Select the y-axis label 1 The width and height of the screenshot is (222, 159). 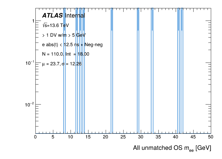[33, 21]
